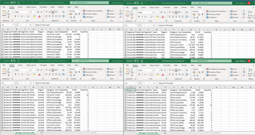Open Insert tab in the Chuck Magee window
The image size is (255, 135).
(144, 7)
